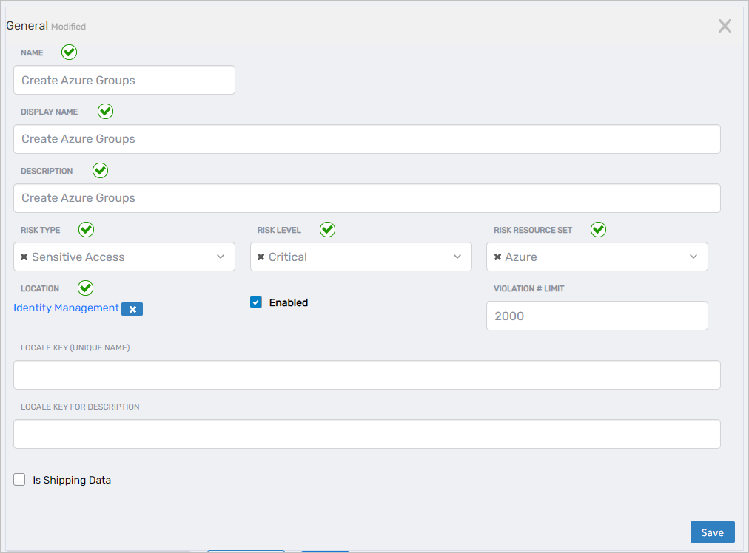The height and width of the screenshot is (553, 749).
Task: Open the Identity Management link
Action: point(66,308)
